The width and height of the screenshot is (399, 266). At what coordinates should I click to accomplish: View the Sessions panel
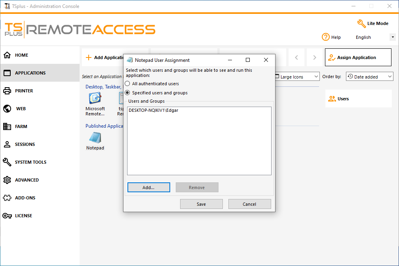(25, 144)
